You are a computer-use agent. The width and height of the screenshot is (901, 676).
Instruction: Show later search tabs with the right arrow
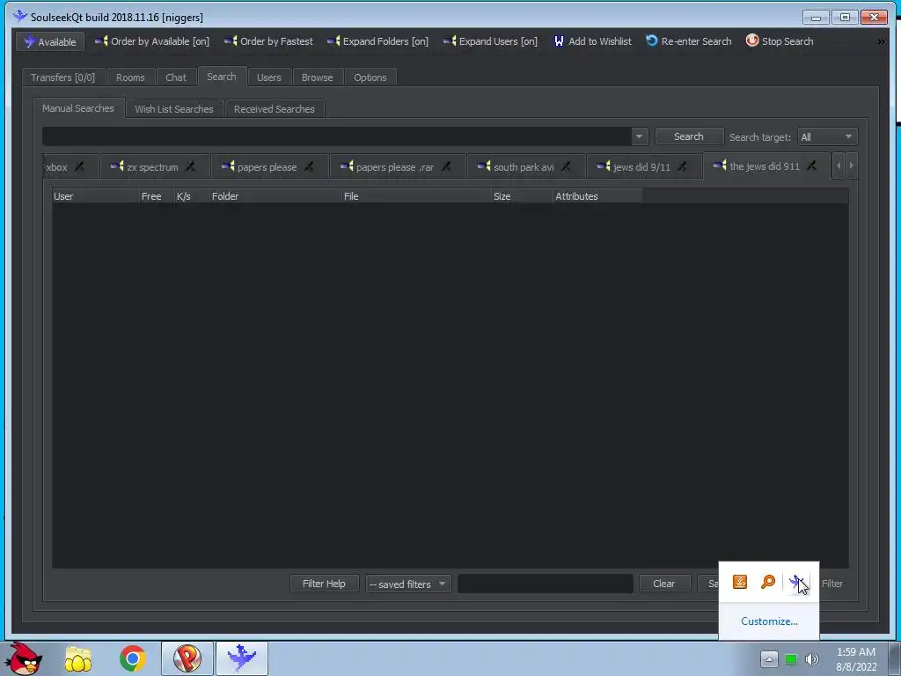tap(852, 166)
